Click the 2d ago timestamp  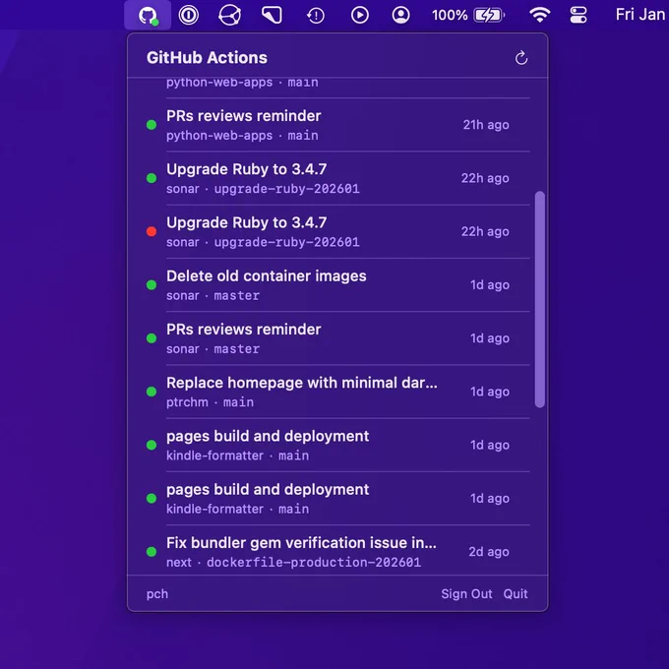[x=489, y=552]
